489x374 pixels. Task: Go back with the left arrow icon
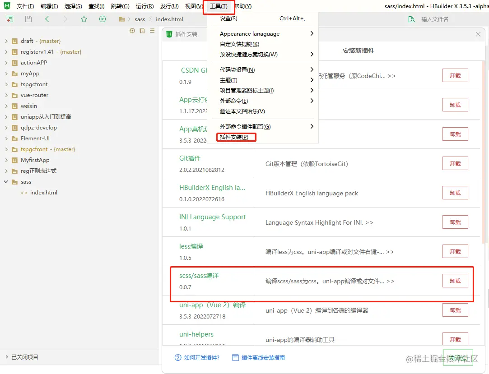(x=47, y=19)
